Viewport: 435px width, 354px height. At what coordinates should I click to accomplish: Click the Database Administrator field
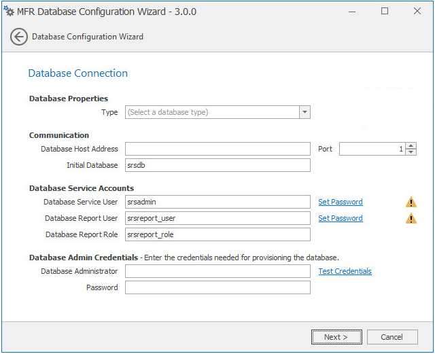[x=217, y=271]
